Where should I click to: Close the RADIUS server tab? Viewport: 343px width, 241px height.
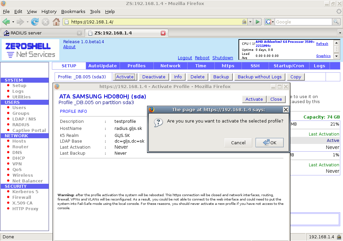(x=79, y=33)
